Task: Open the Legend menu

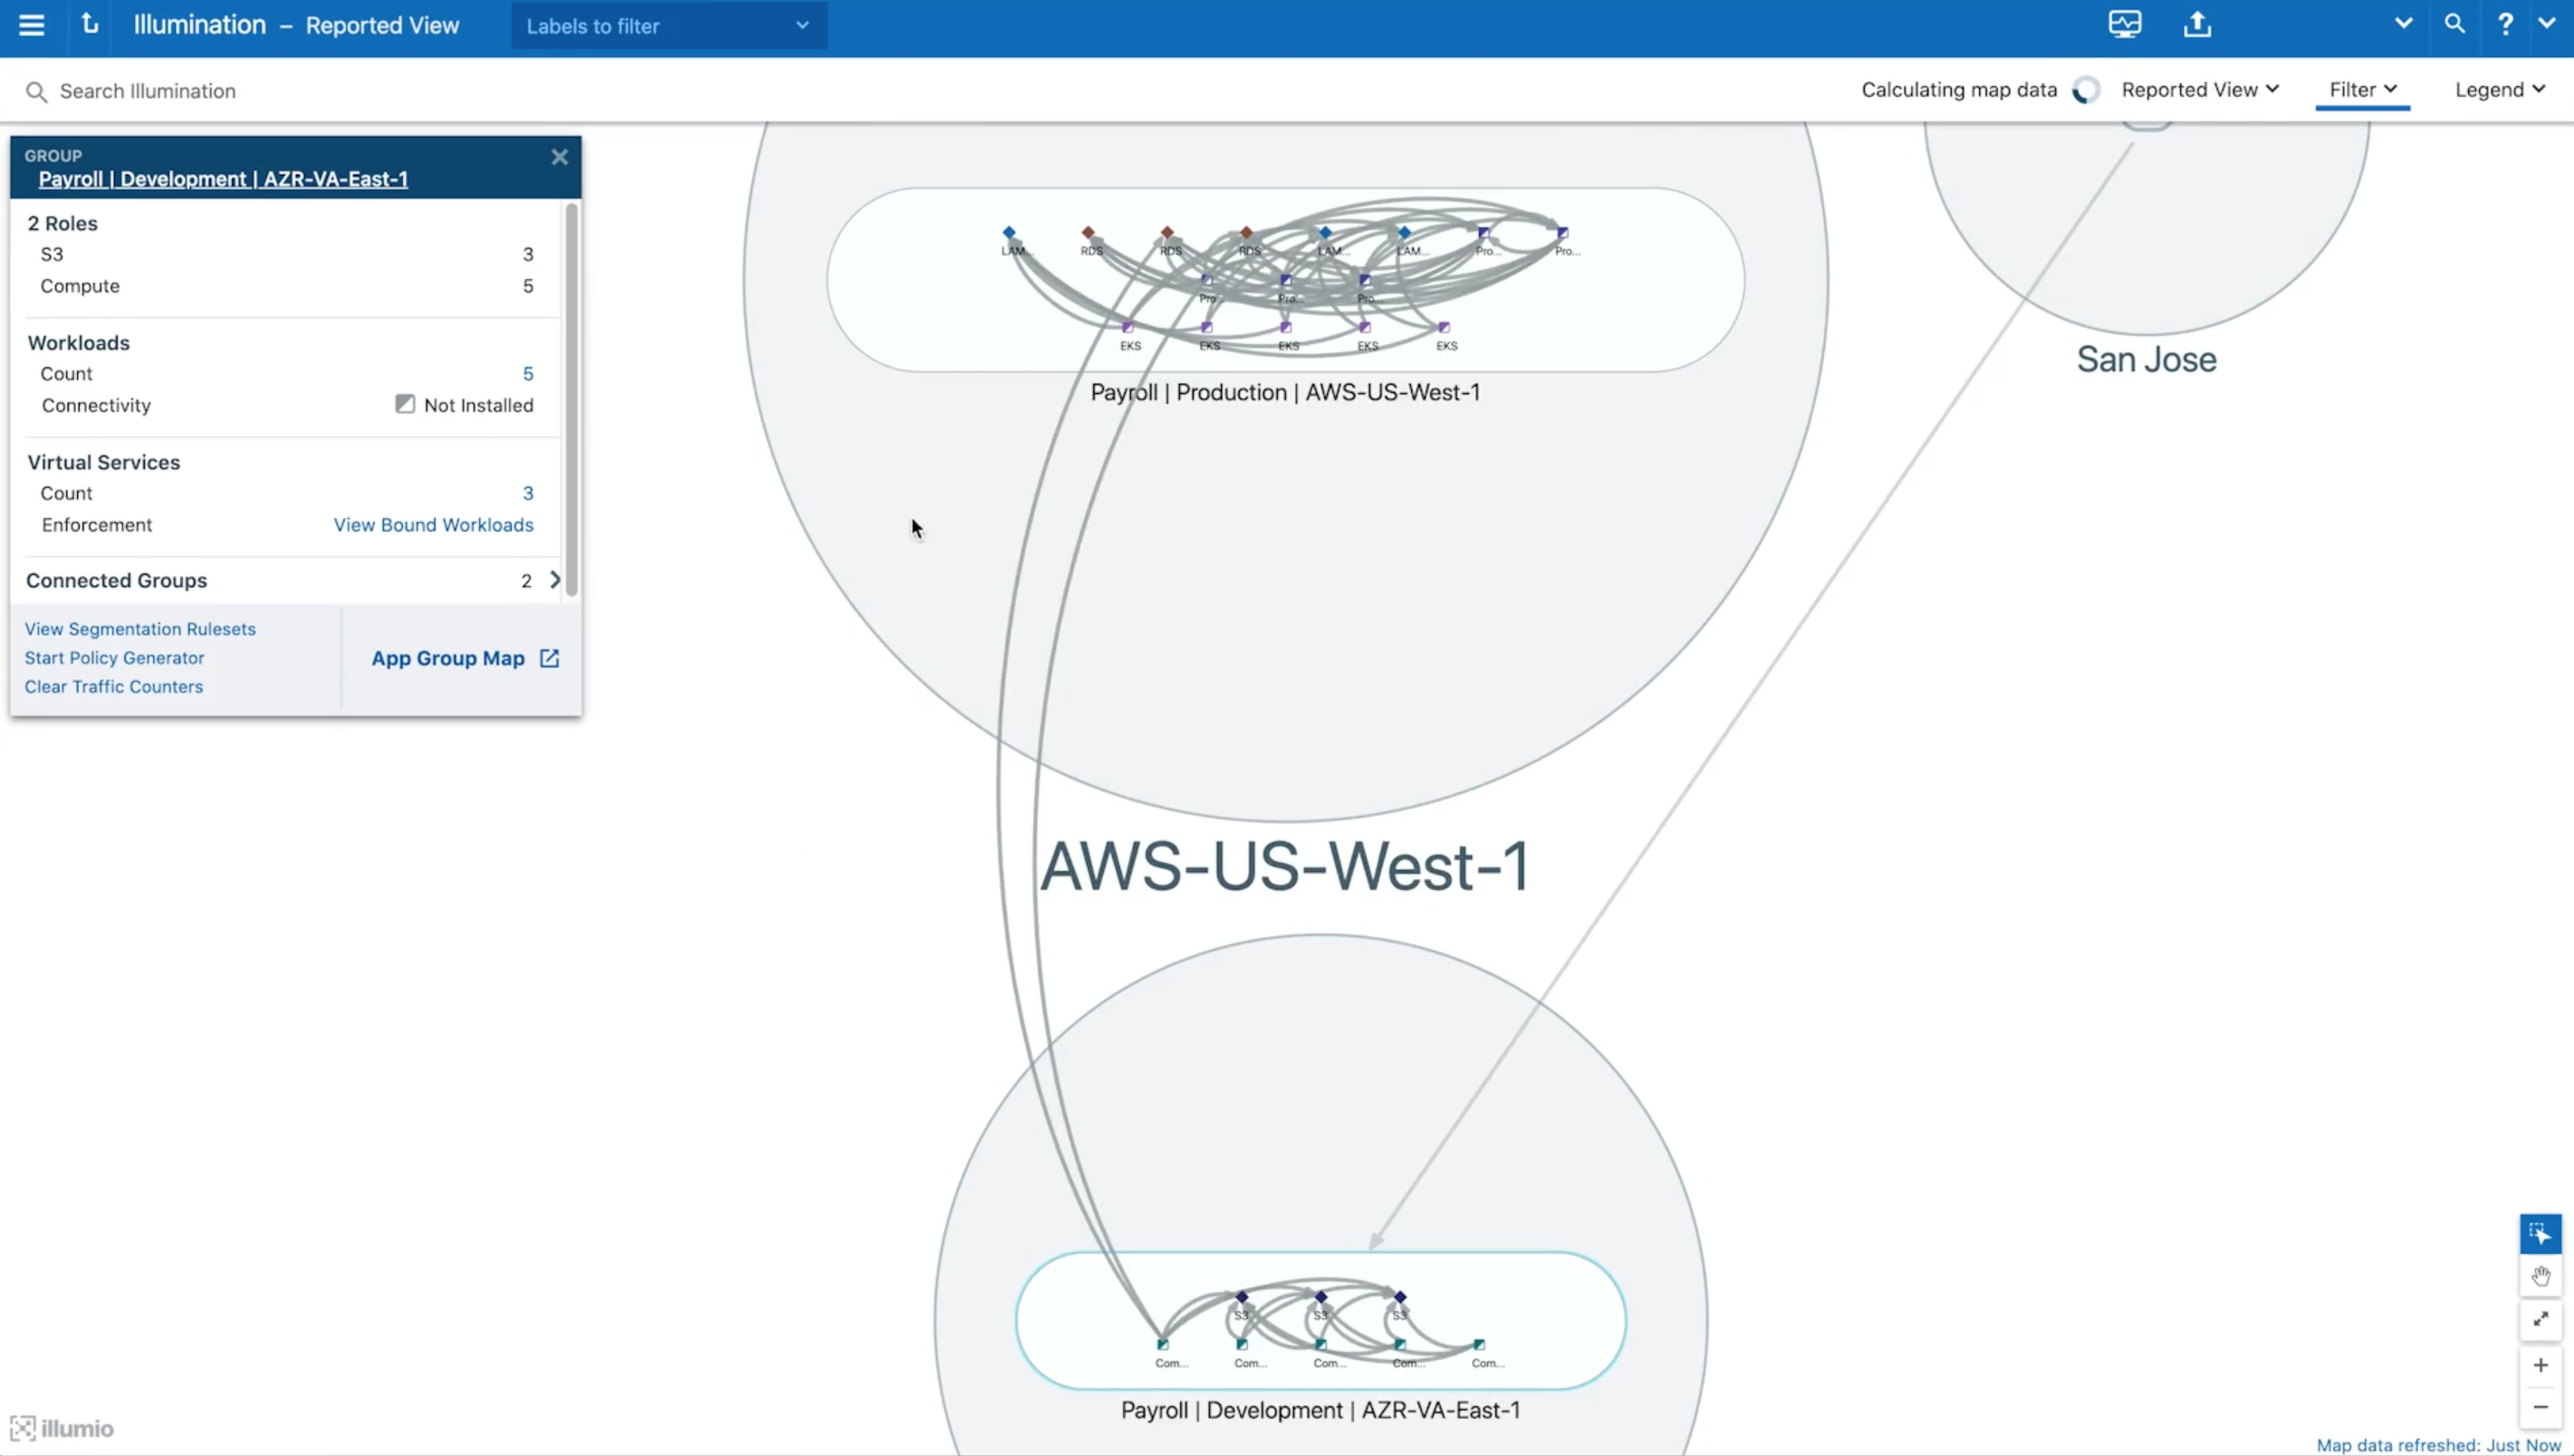Action: 2499,90
